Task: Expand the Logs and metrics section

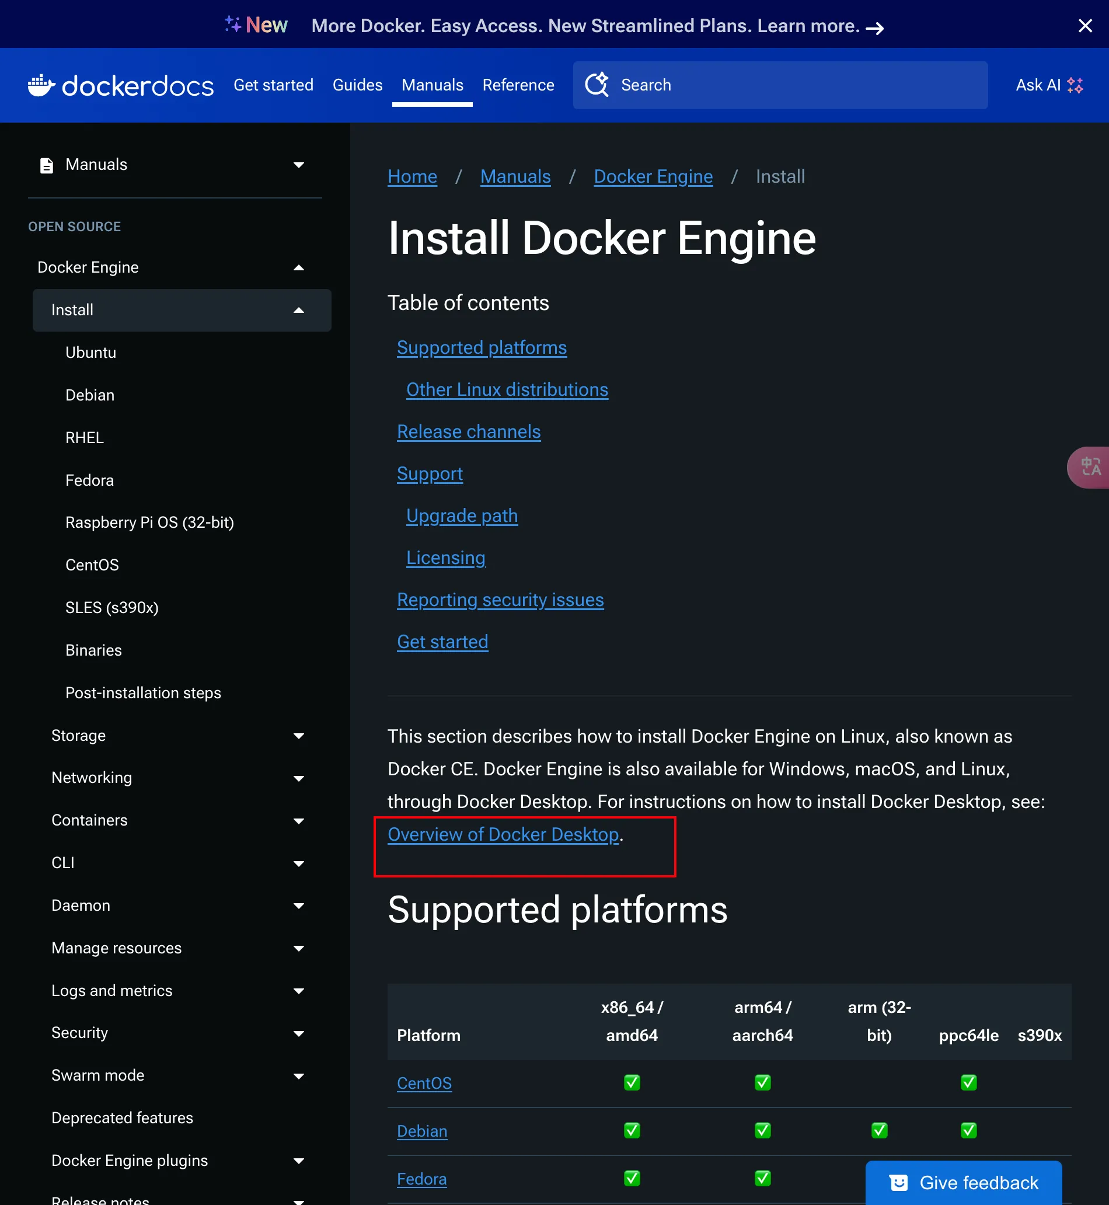Action: tap(298, 991)
